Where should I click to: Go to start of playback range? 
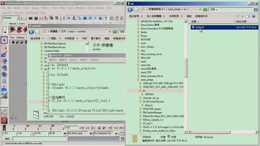point(82,128)
